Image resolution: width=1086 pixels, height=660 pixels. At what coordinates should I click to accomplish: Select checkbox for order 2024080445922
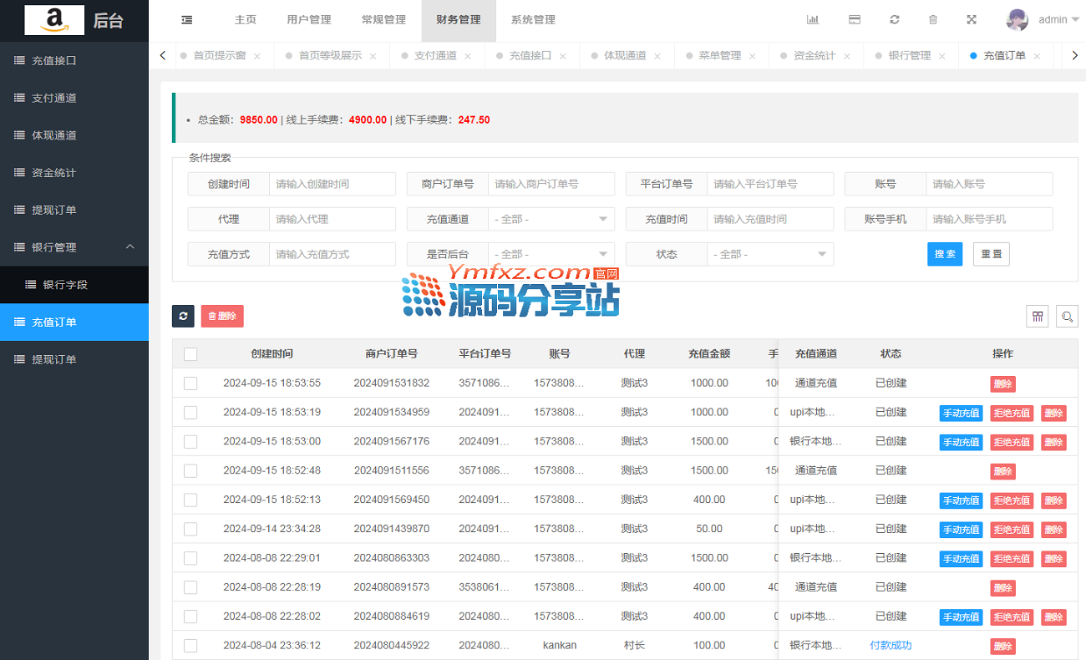click(190, 646)
